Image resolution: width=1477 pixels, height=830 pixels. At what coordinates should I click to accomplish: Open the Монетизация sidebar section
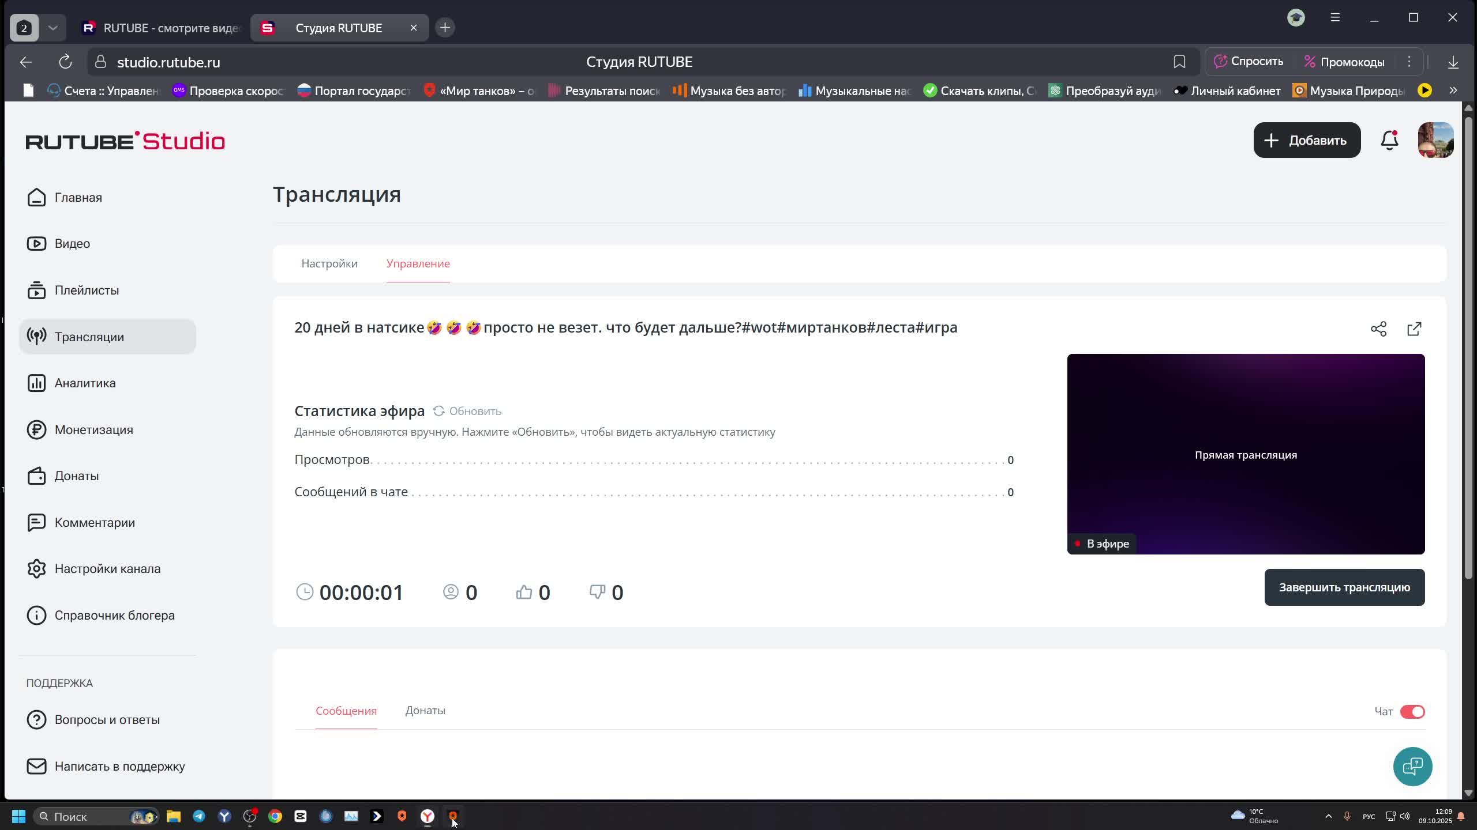pos(93,429)
